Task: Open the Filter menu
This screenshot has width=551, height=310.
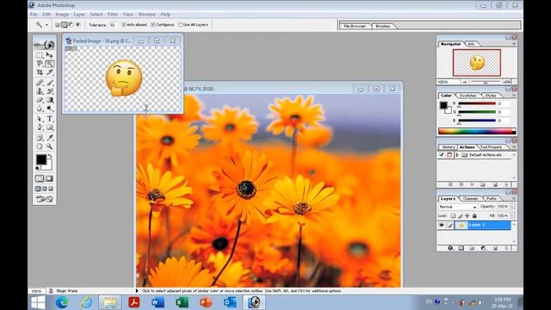Action: click(113, 15)
